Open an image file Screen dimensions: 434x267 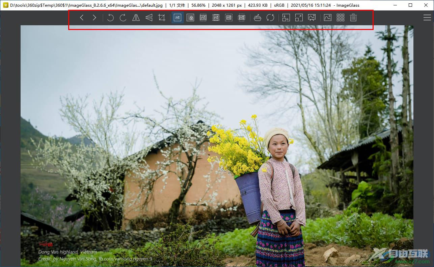click(257, 18)
